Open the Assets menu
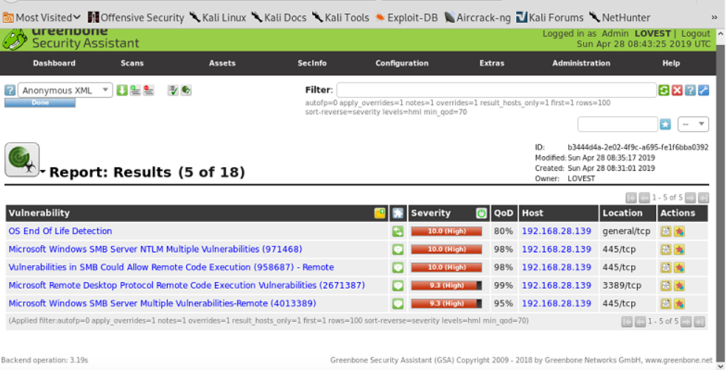Image resolution: width=726 pixels, height=370 pixels. pyautogui.click(x=222, y=64)
